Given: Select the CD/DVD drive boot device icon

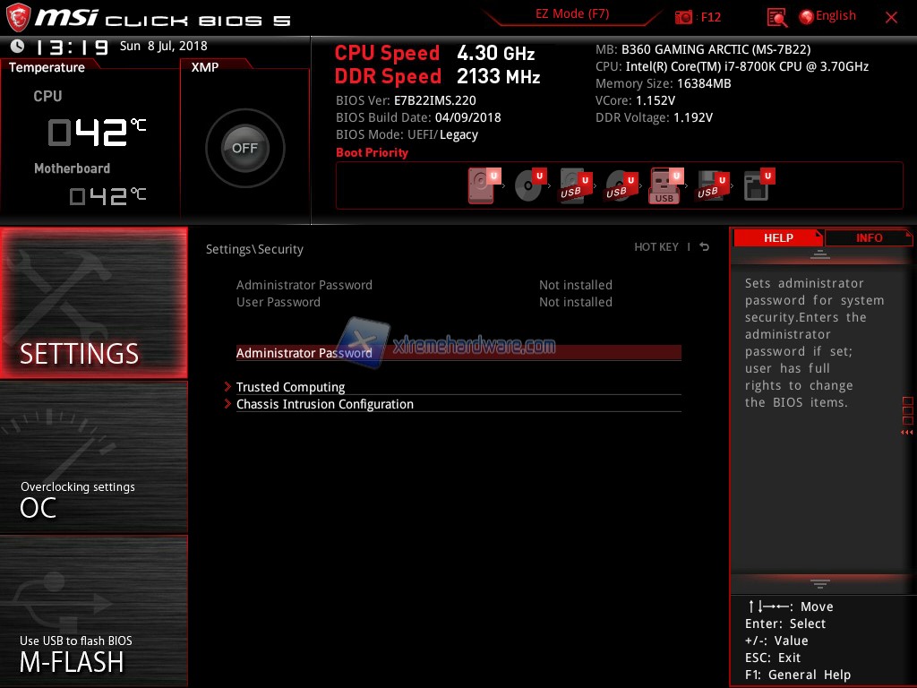Looking at the screenshot, I should pyautogui.click(x=528, y=186).
